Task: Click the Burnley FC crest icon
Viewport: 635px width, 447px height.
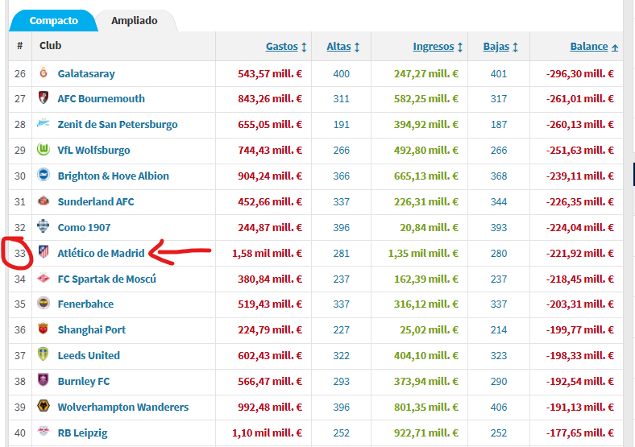Action: pyautogui.click(x=44, y=380)
